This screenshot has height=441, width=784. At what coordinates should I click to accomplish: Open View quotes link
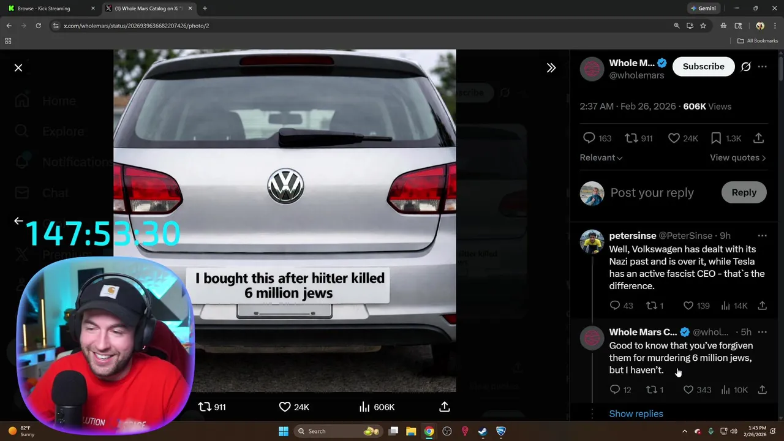pyautogui.click(x=738, y=157)
